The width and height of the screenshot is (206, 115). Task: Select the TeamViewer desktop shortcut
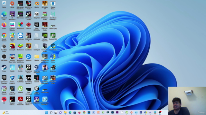(20, 36)
